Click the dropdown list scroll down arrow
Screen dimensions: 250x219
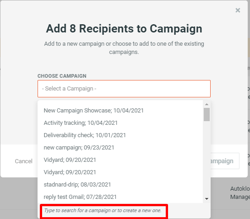pyautogui.click(x=207, y=198)
